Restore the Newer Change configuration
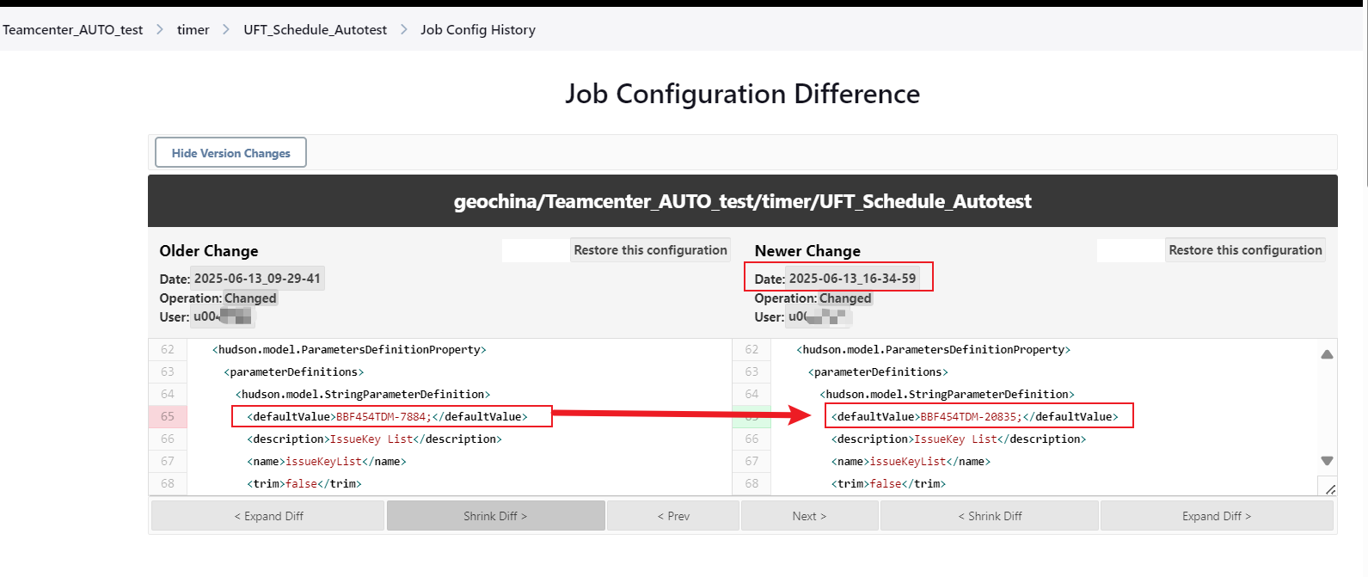Screen dimensions: 1368x577 coord(1245,250)
